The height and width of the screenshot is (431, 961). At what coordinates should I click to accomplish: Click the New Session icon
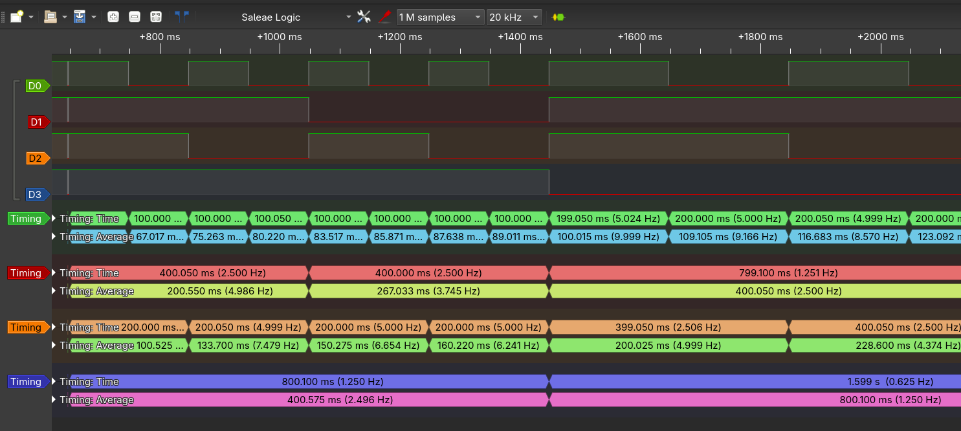point(16,17)
